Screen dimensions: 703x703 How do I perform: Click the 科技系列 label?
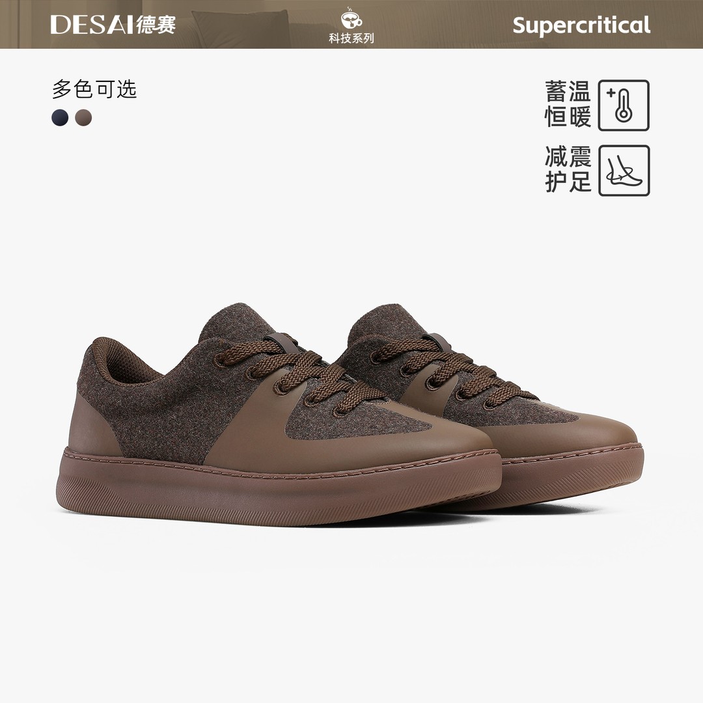[351, 38]
